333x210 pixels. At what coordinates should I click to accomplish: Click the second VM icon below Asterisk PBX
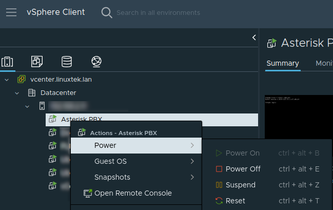53,146
